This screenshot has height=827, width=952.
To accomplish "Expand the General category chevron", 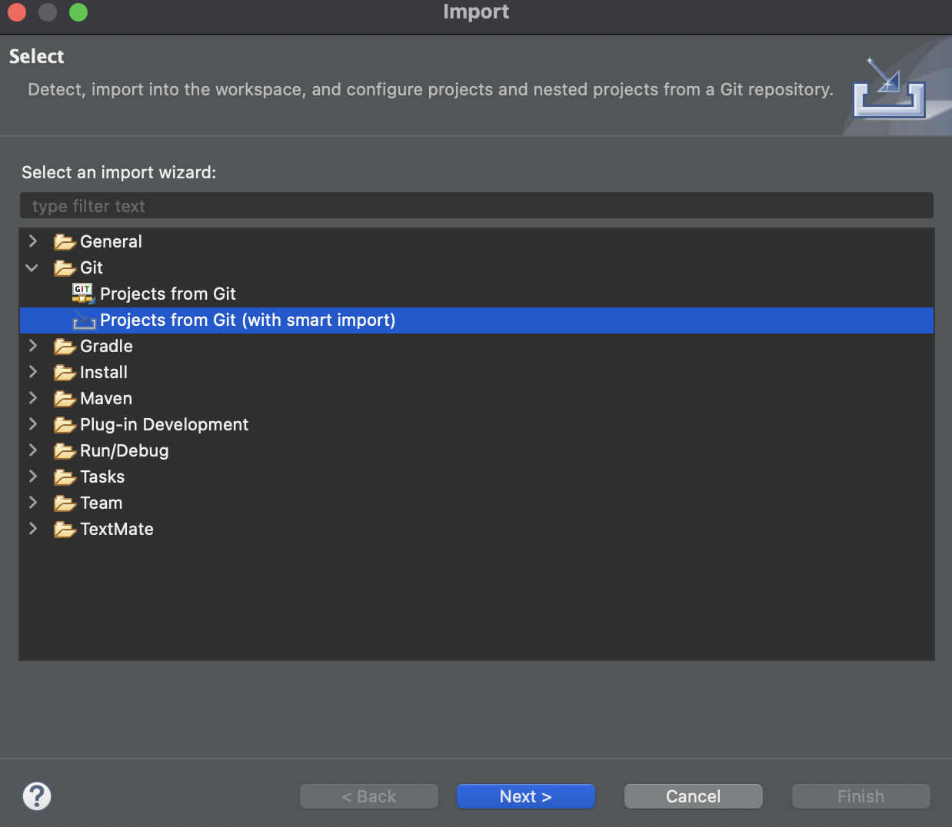I will click(32, 241).
